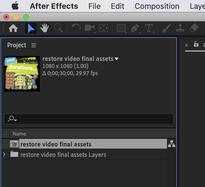Click the toolbar drag handle grip
The image size is (205, 187).
click(x=4, y=28)
